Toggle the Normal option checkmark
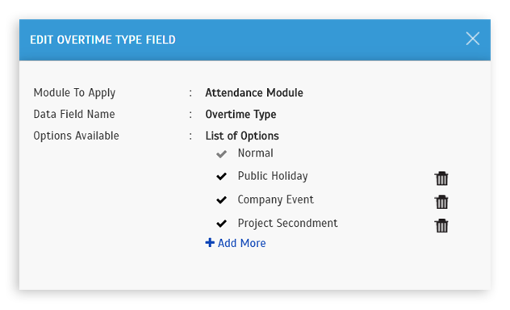Viewport: 510px width, 310px height. pyautogui.click(x=221, y=153)
